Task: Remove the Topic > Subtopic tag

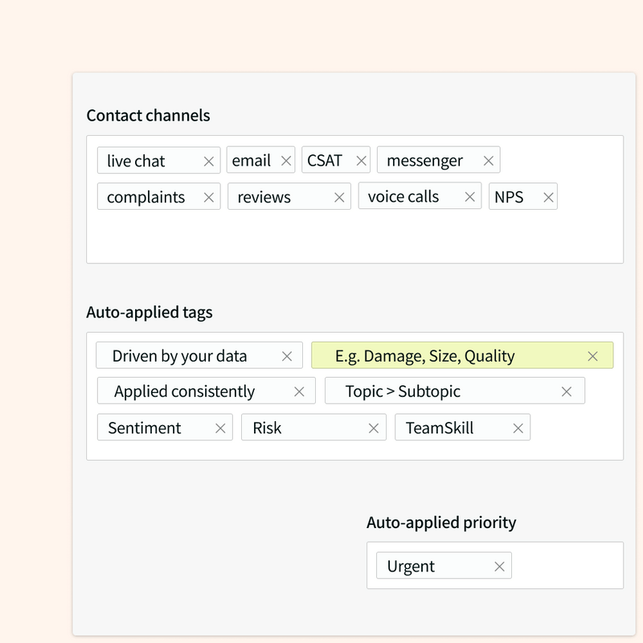Action: click(567, 391)
